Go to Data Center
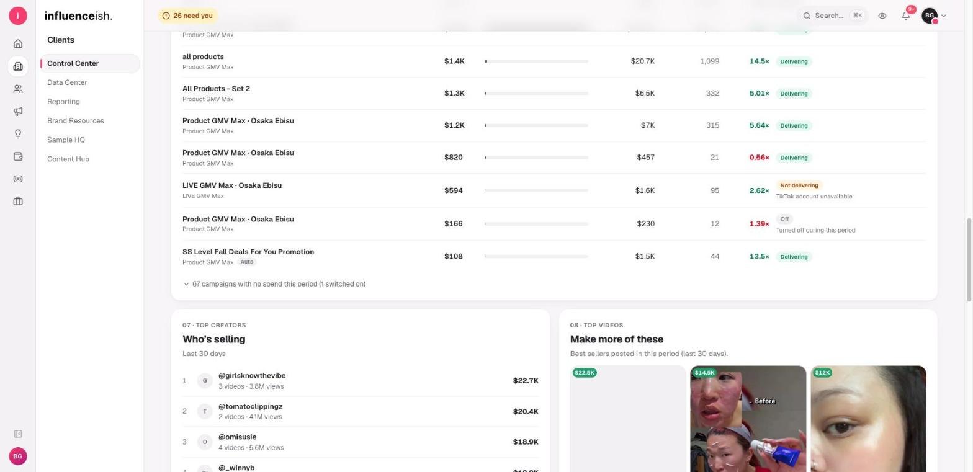The image size is (973, 472). (x=67, y=82)
